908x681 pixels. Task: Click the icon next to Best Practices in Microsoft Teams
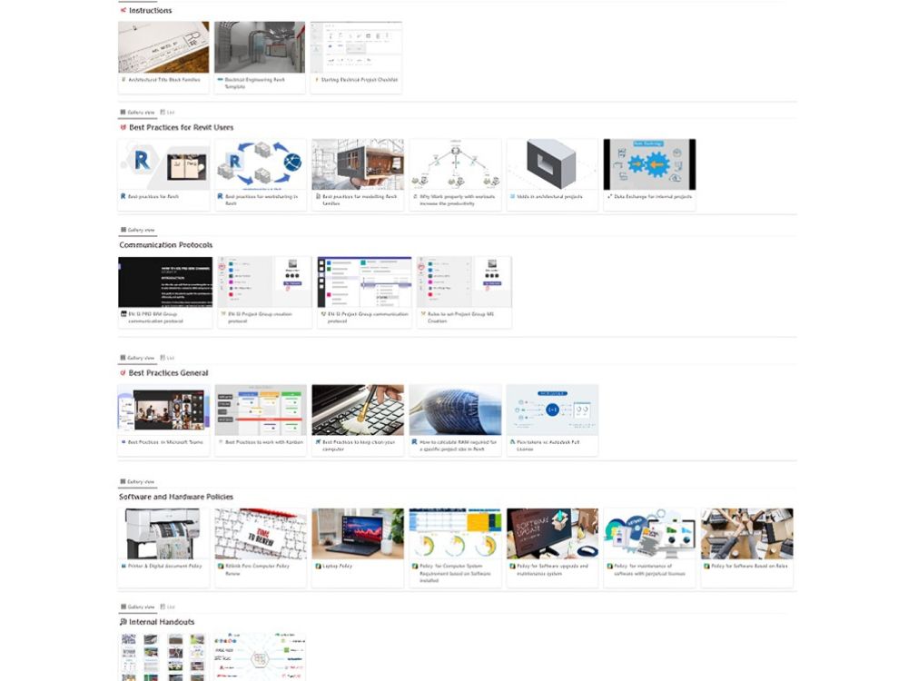(123, 442)
